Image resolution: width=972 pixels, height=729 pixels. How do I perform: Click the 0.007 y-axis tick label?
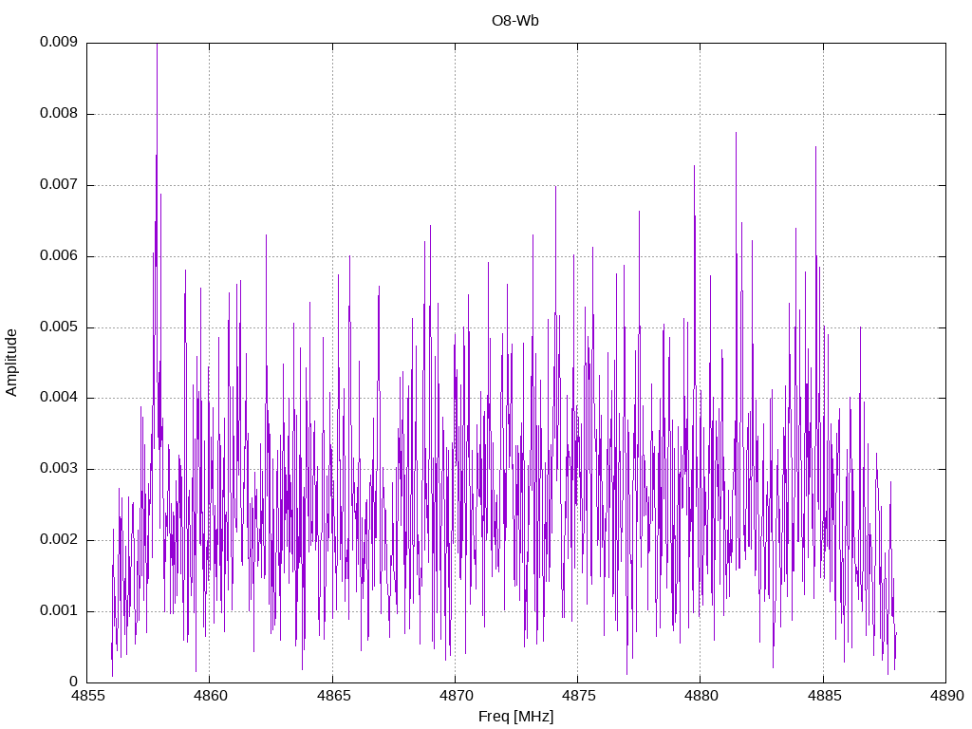tap(59, 185)
